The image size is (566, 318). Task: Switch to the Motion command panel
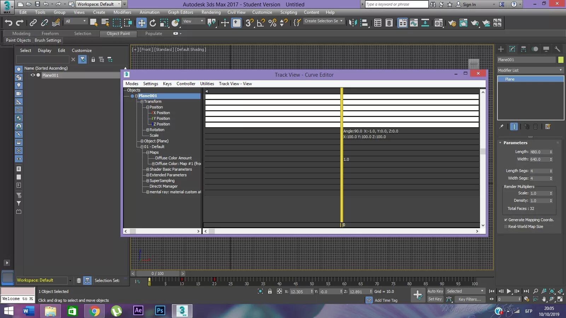pyautogui.click(x=535, y=49)
